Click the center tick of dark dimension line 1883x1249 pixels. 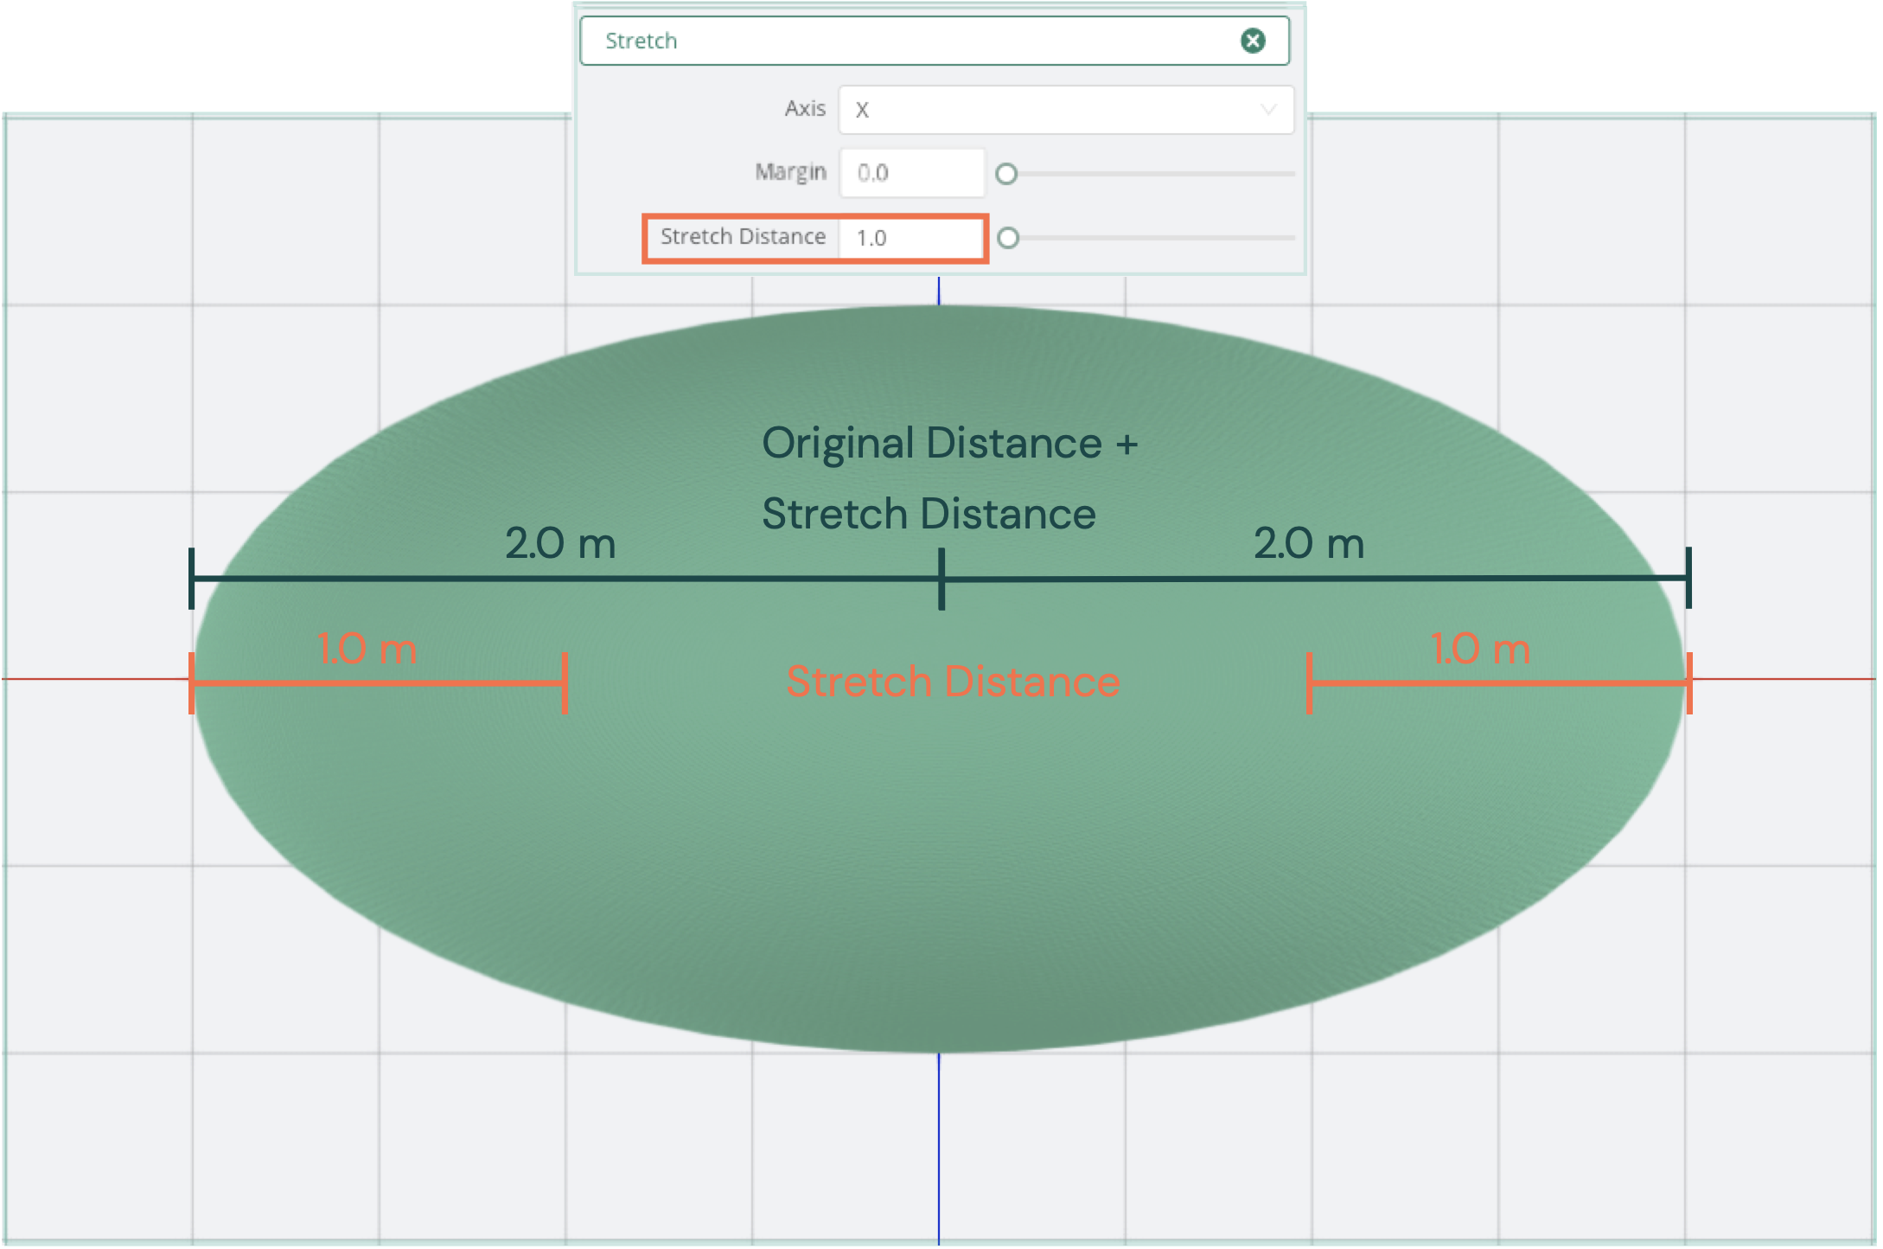[941, 579]
